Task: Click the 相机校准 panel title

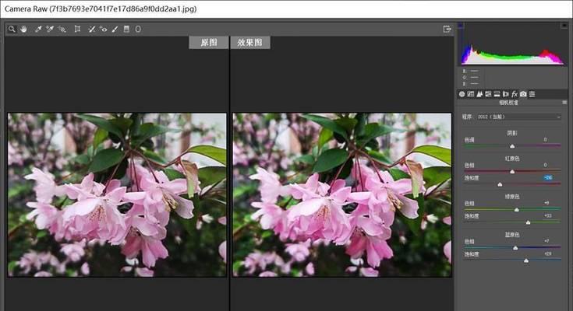Action: click(x=508, y=103)
